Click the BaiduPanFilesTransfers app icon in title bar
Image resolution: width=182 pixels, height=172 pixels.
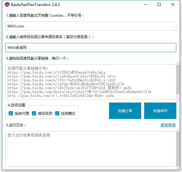[7, 5]
